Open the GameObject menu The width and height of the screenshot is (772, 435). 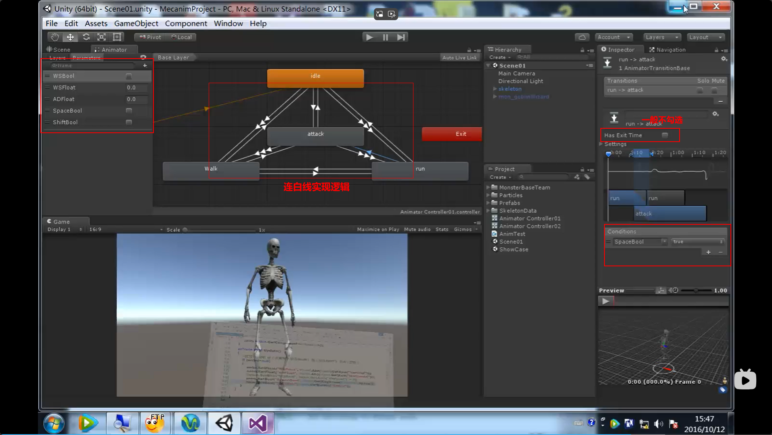coord(136,23)
